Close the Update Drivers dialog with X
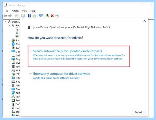Screen dimensions: 156x120 [145, 21]
